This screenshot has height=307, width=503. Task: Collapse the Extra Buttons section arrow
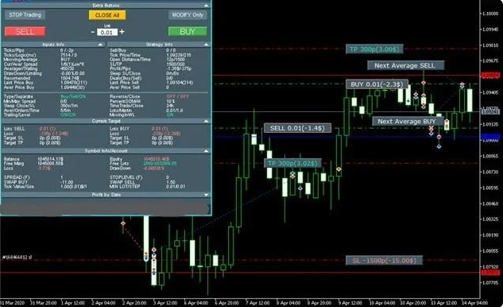click(x=206, y=6)
